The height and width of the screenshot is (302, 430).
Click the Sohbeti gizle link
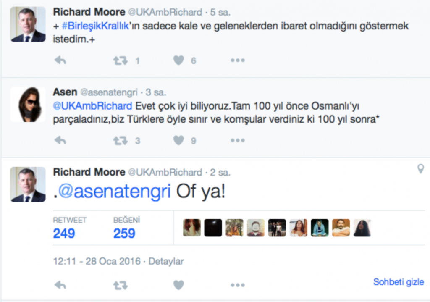398,282
